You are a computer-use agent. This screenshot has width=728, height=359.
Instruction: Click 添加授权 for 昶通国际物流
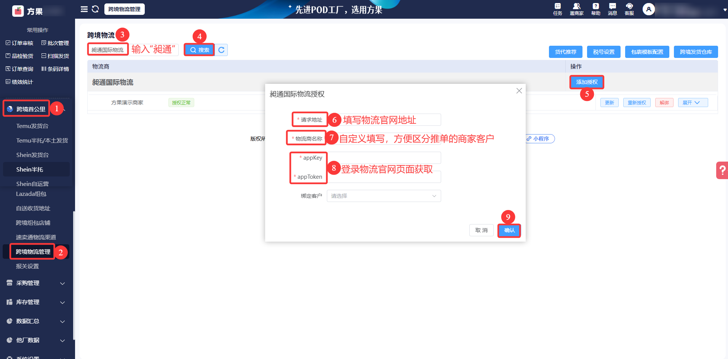click(x=587, y=82)
